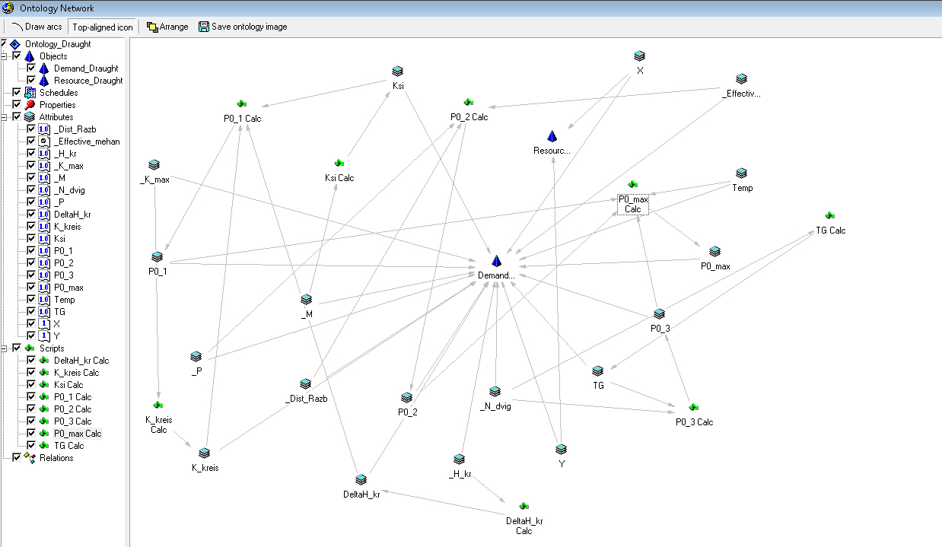The width and height of the screenshot is (942, 547).
Task: Toggle the Properties checkbox
Action: coord(17,105)
